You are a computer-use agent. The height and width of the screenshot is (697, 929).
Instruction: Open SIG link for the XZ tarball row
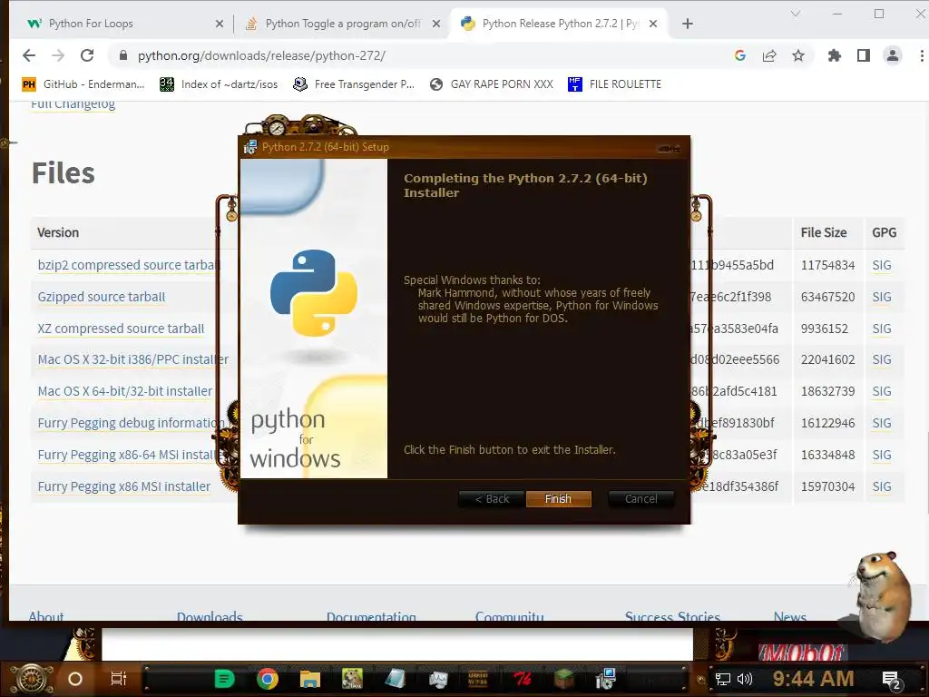(x=882, y=329)
